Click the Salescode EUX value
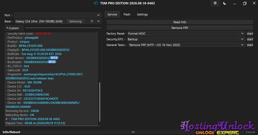The height and width of the screenshot is (135, 258). 25,70
